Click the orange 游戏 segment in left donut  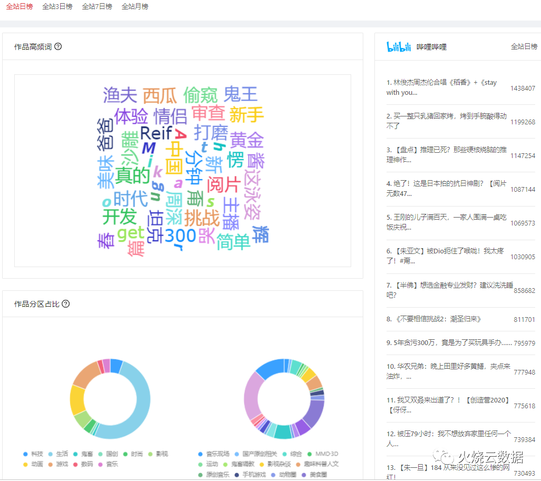pyautogui.click(x=86, y=375)
